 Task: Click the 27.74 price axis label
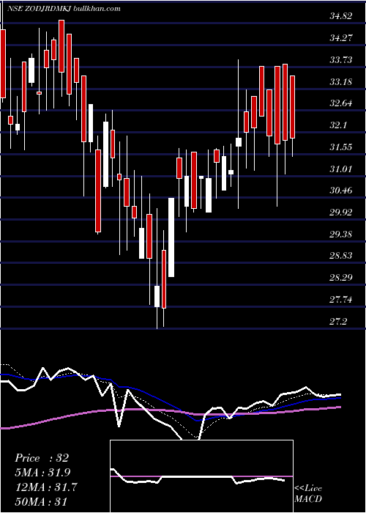(x=341, y=300)
